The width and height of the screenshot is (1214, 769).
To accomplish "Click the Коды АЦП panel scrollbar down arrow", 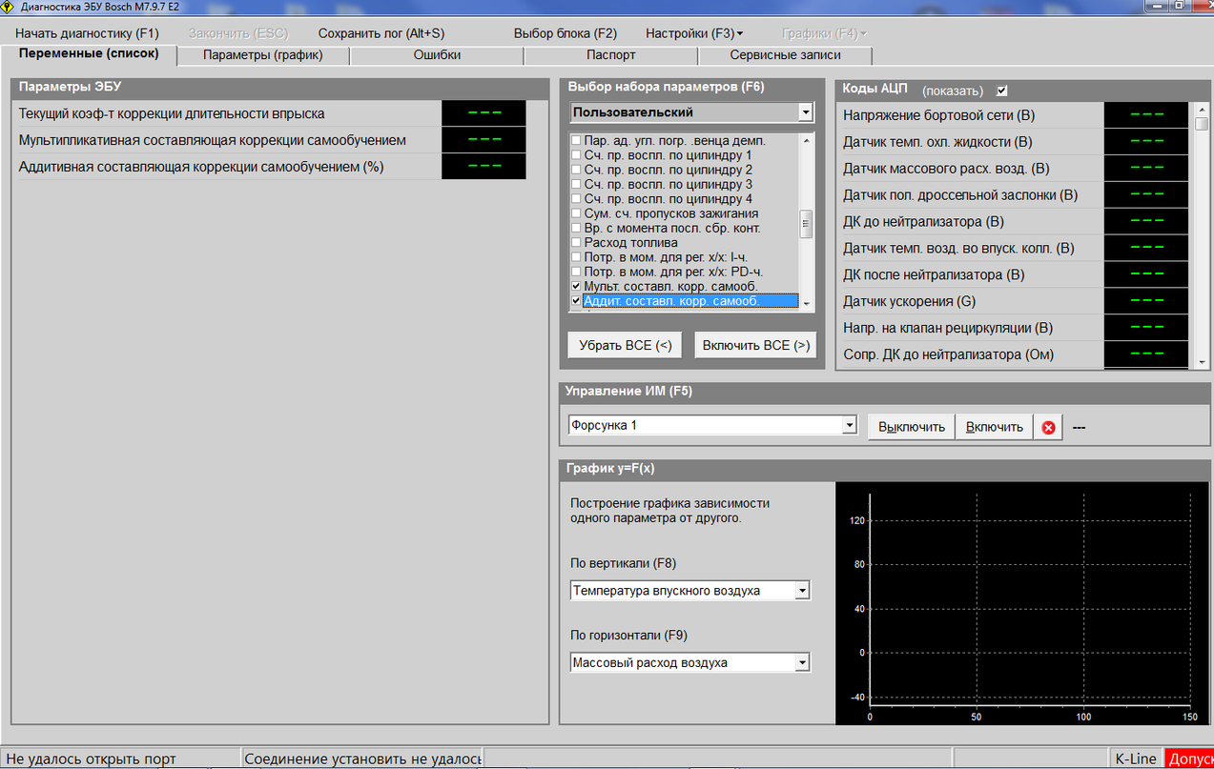I will [x=1202, y=363].
